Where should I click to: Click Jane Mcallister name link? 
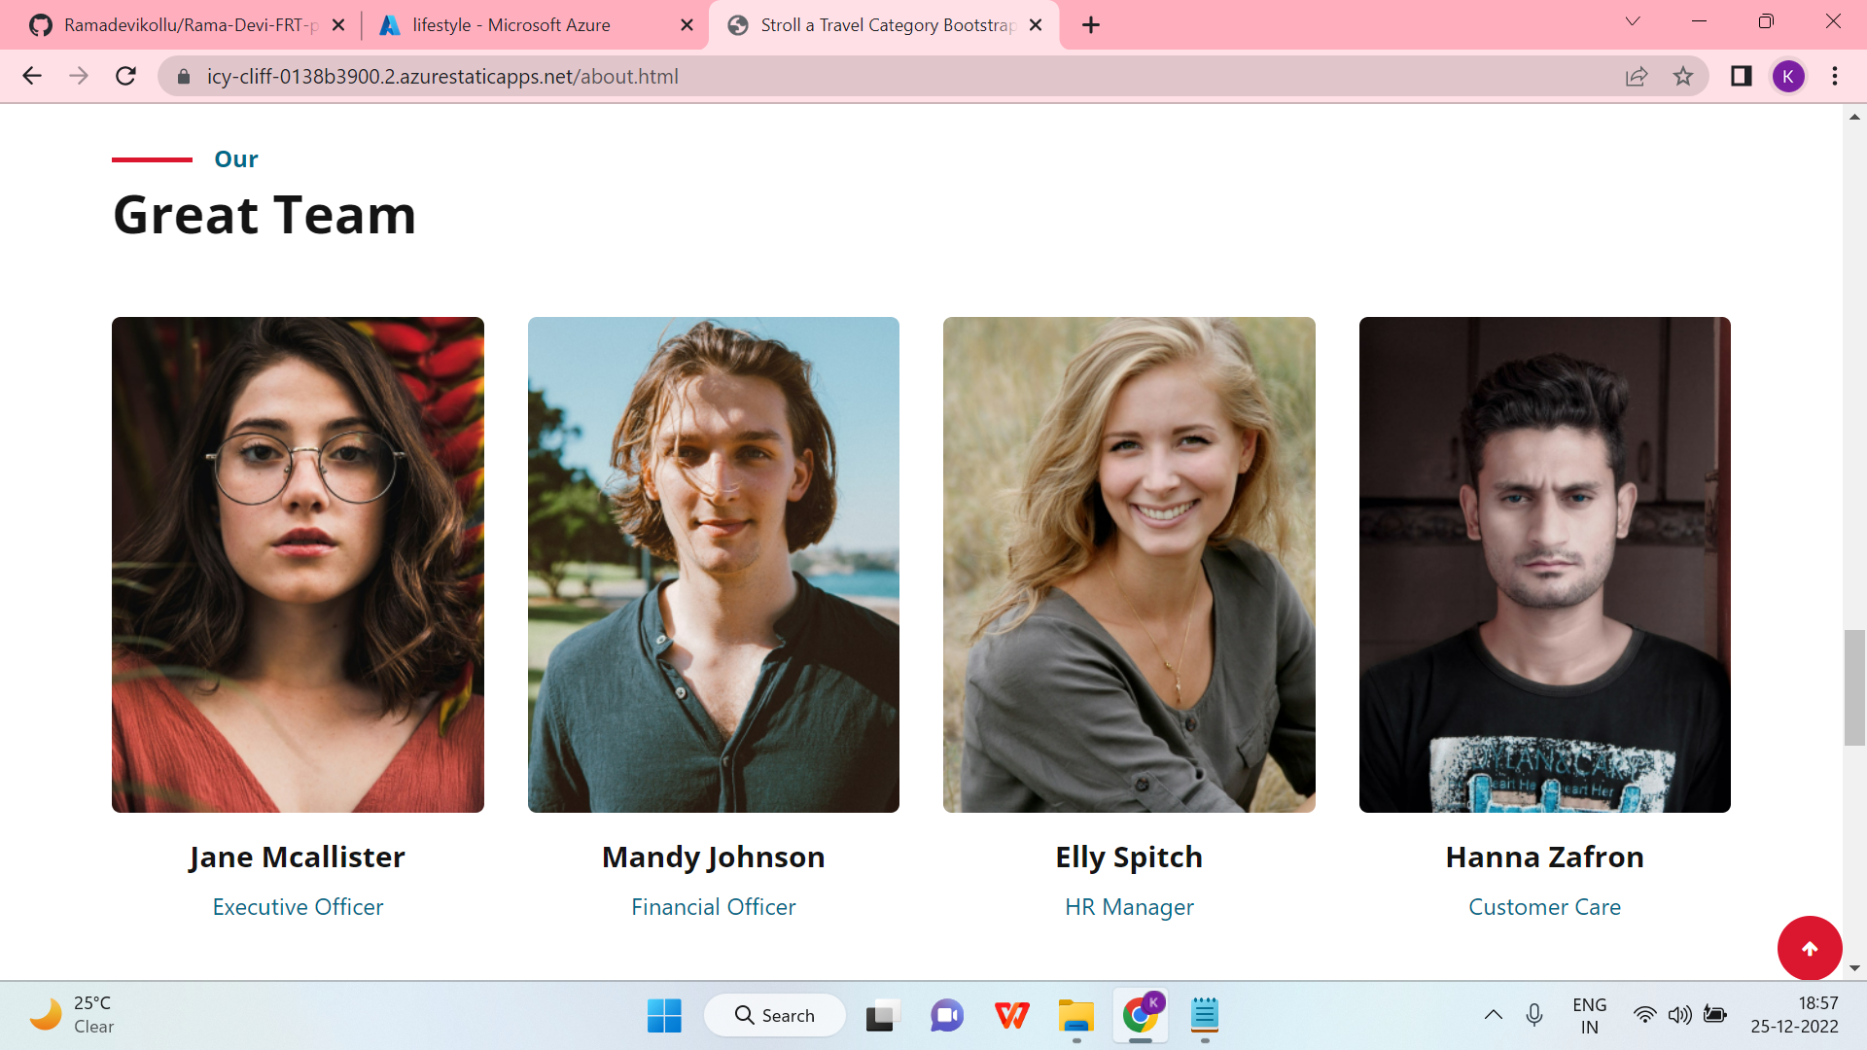[x=297, y=857]
